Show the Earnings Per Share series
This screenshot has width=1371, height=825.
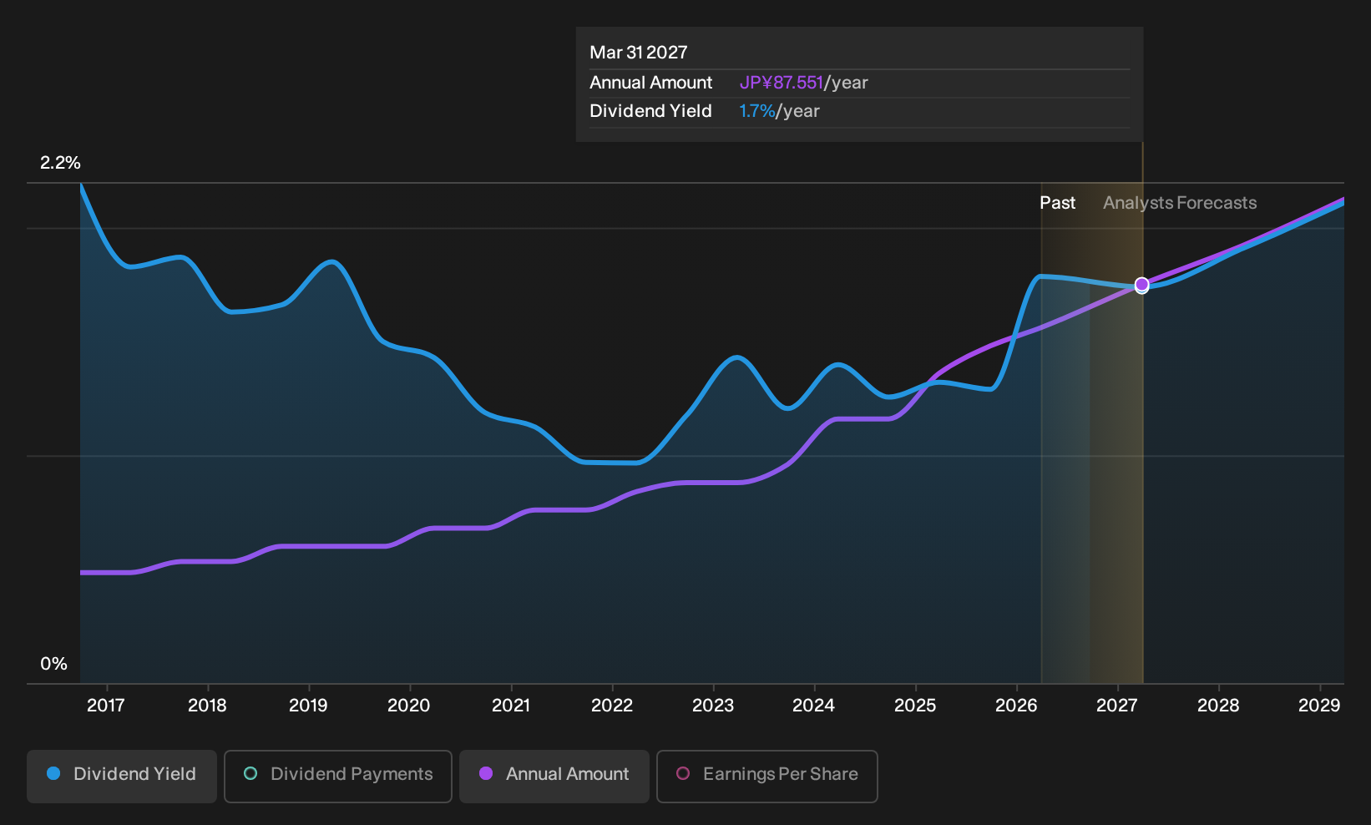point(767,776)
